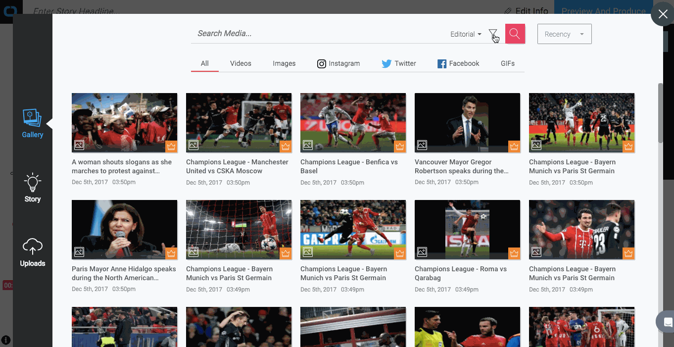
Task: Click the title 'Paris Mayor Anne Hidalgo speaks during the North American...'
Action: point(124,273)
